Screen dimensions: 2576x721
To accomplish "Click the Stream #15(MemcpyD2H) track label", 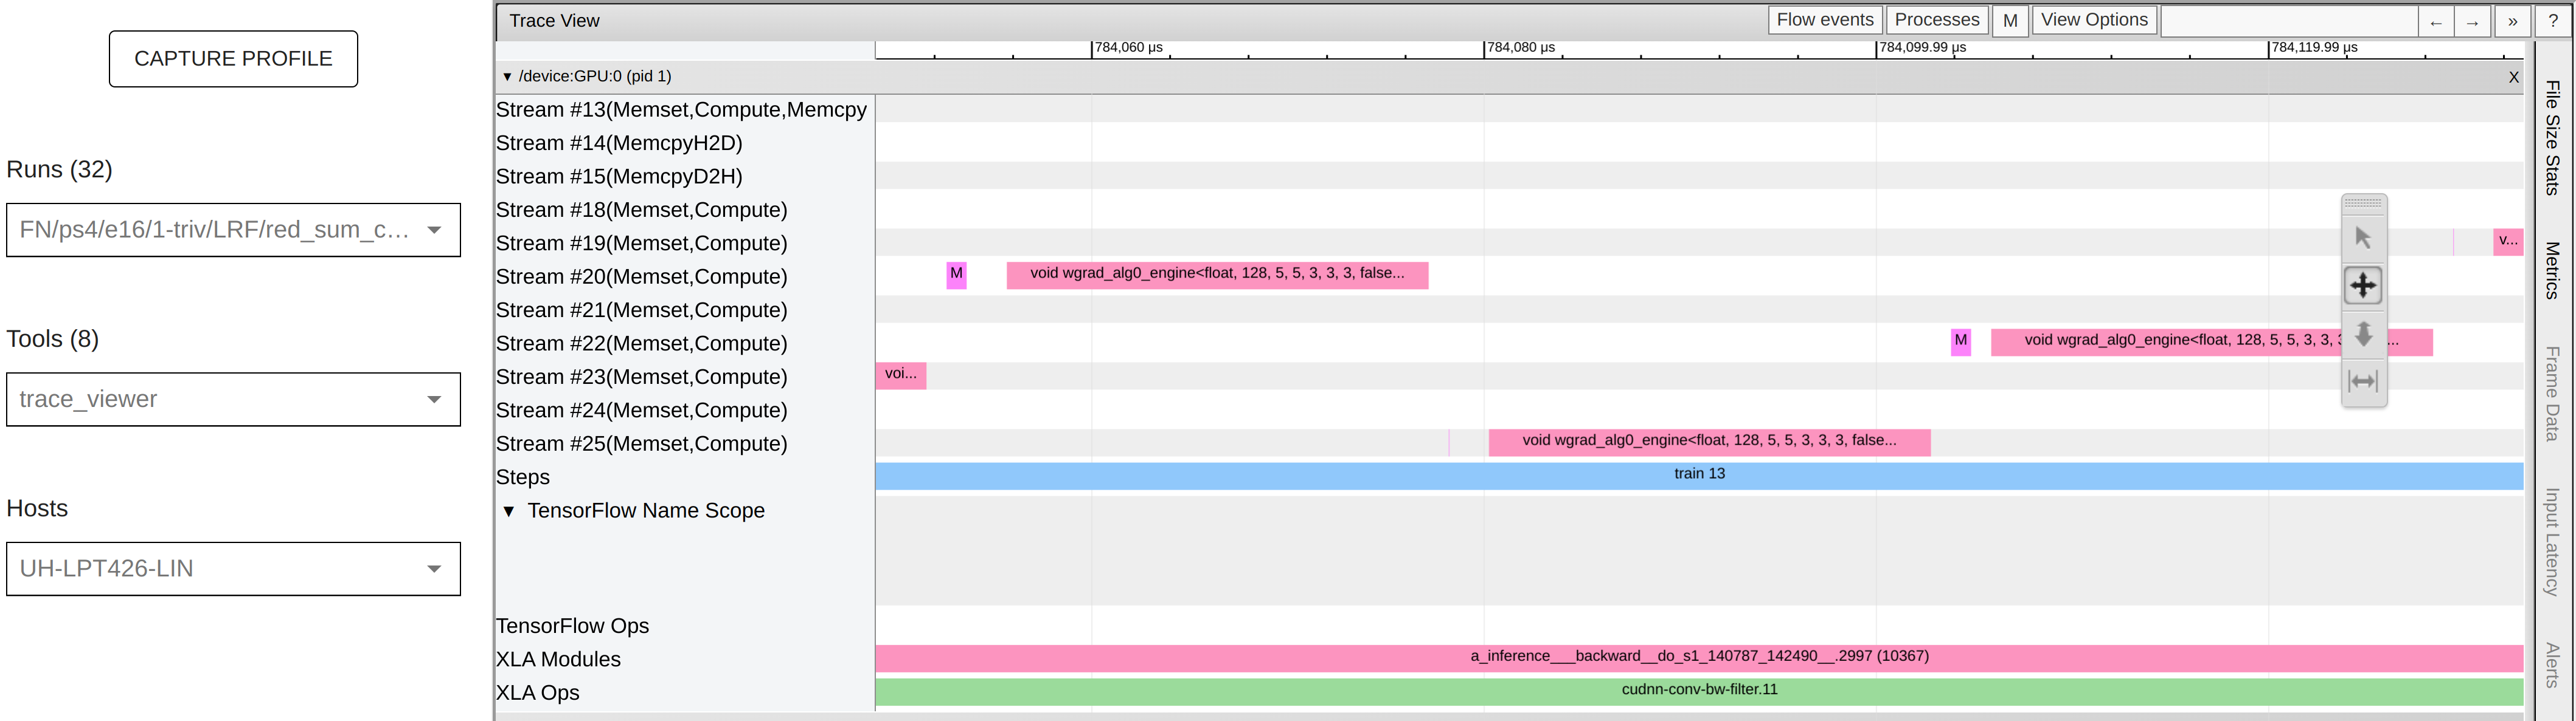I will 619,177.
